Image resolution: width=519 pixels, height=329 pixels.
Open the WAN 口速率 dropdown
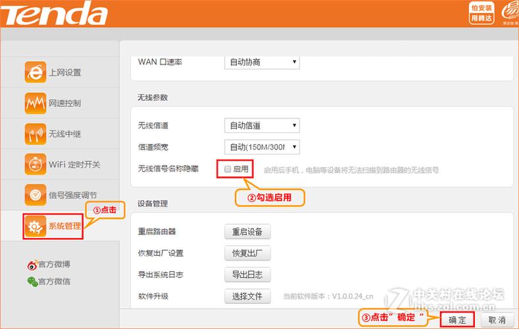point(262,63)
